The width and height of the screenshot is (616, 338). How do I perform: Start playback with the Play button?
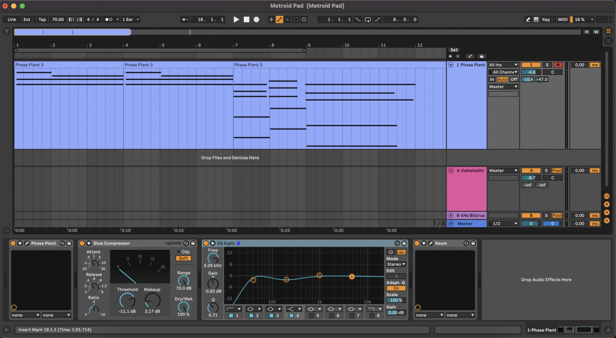tap(236, 19)
